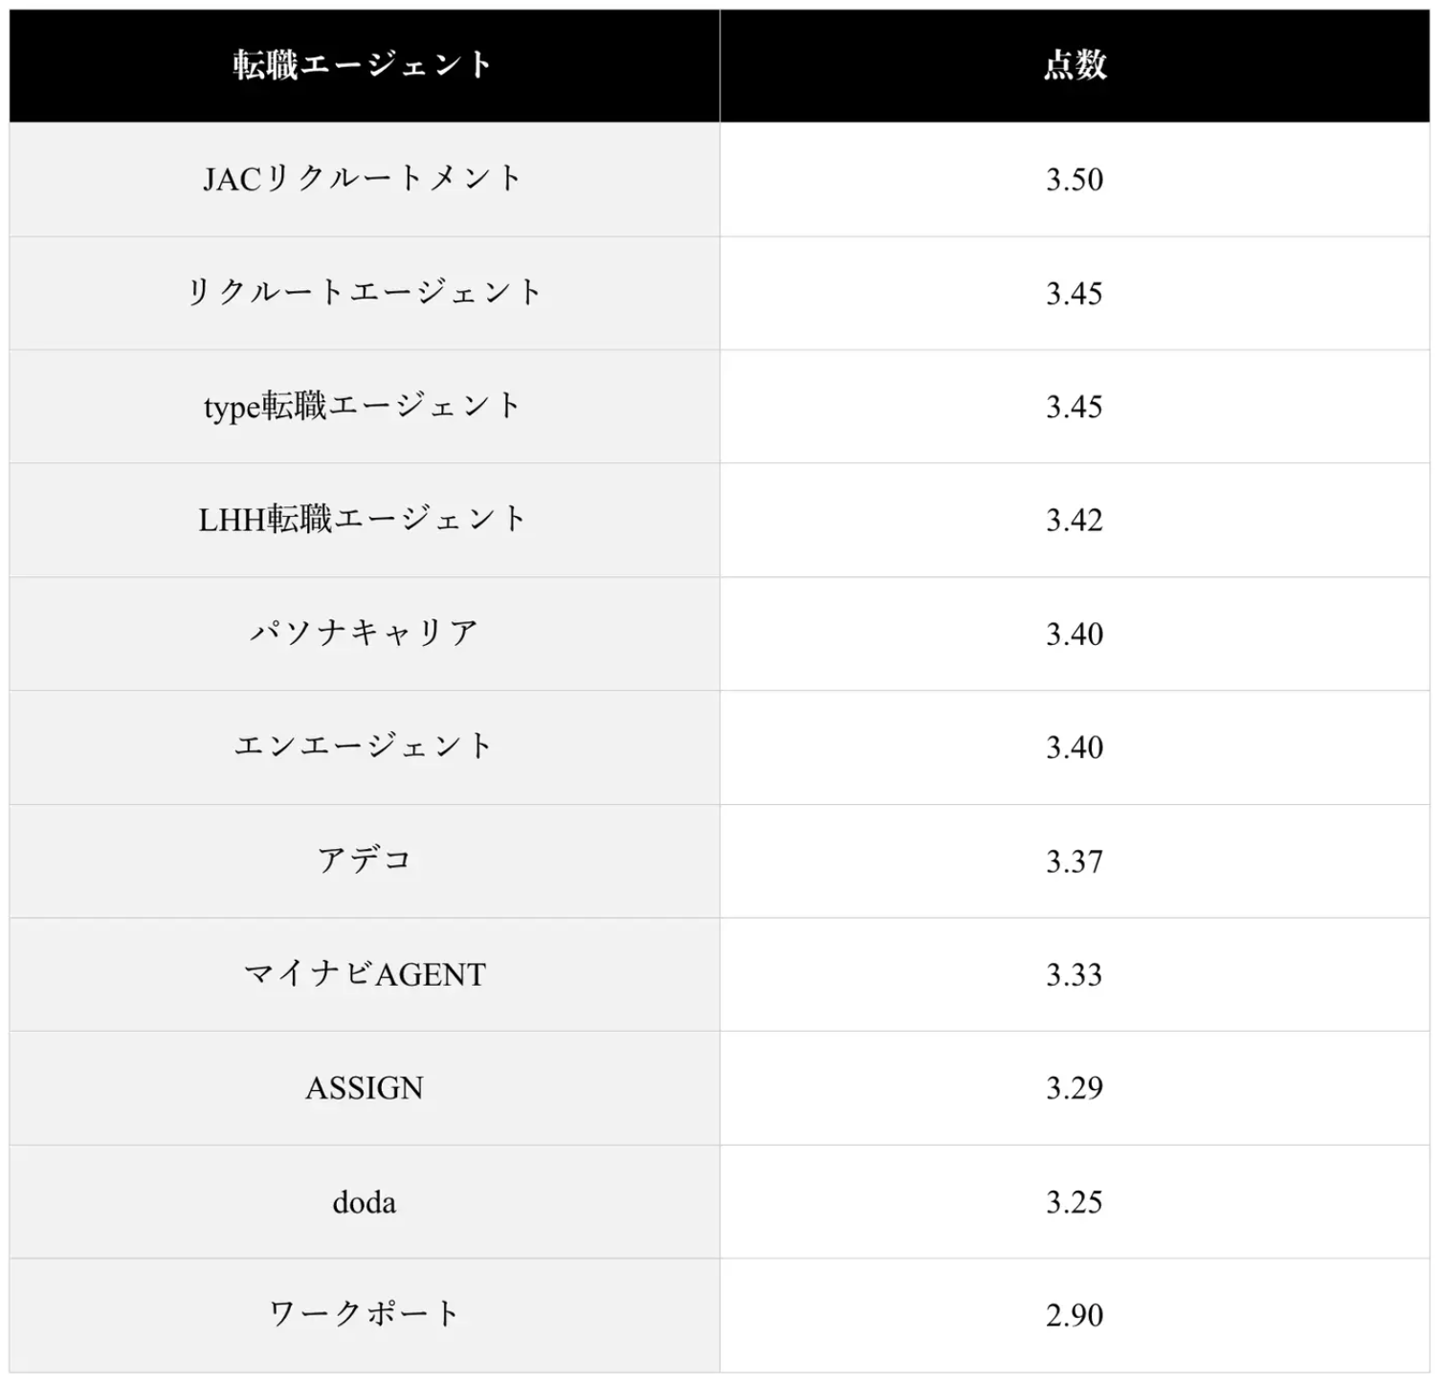Select the JACリクルートメント cell
The height and width of the screenshot is (1382, 1441).
click(364, 179)
